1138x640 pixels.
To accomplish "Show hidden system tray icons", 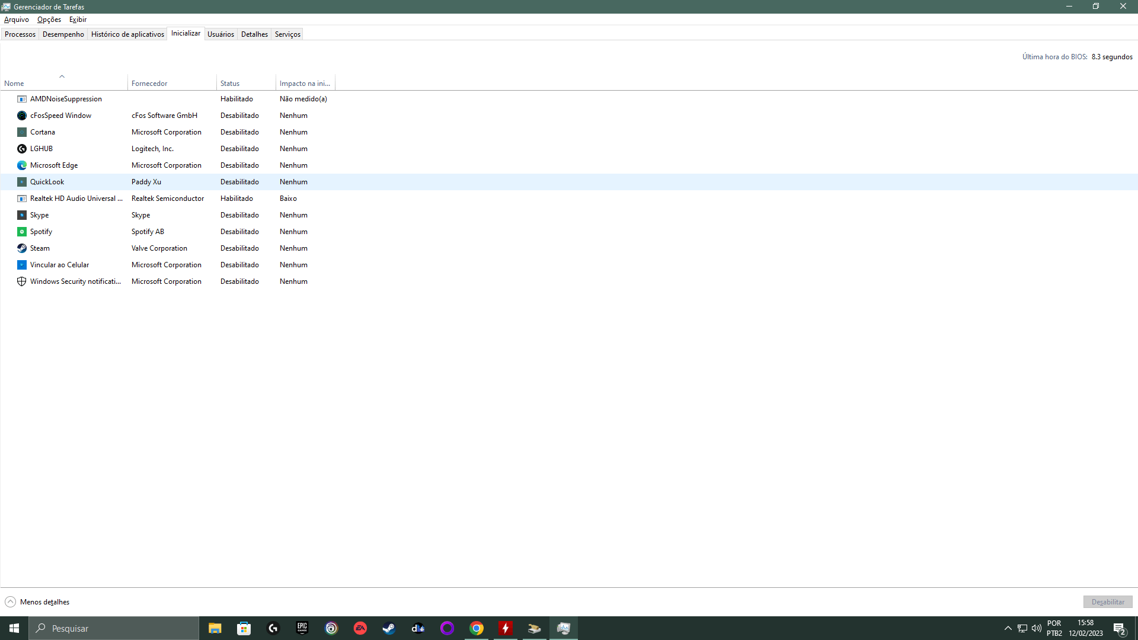I will point(1008,628).
